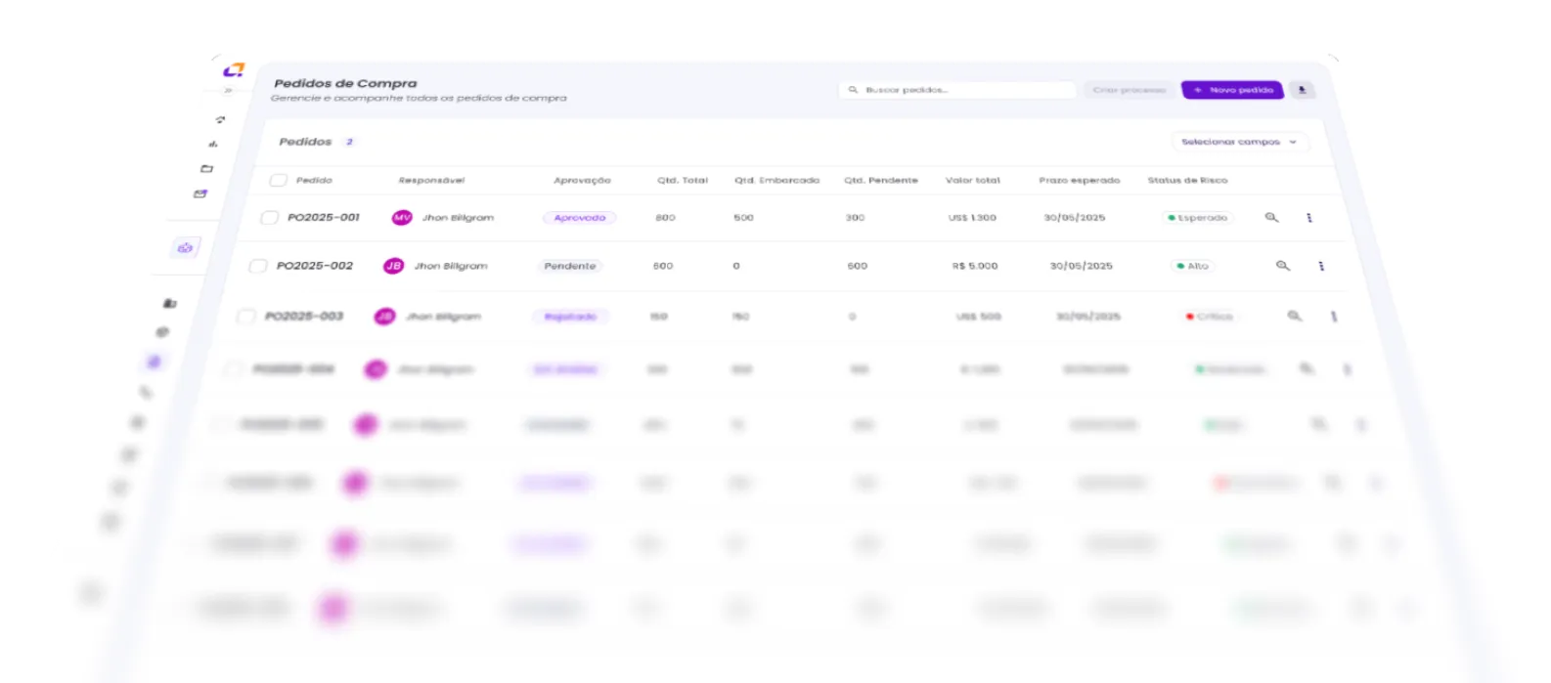Click the Valor total column header
Image resolution: width=1551 pixels, height=683 pixels.
(x=973, y=180)
